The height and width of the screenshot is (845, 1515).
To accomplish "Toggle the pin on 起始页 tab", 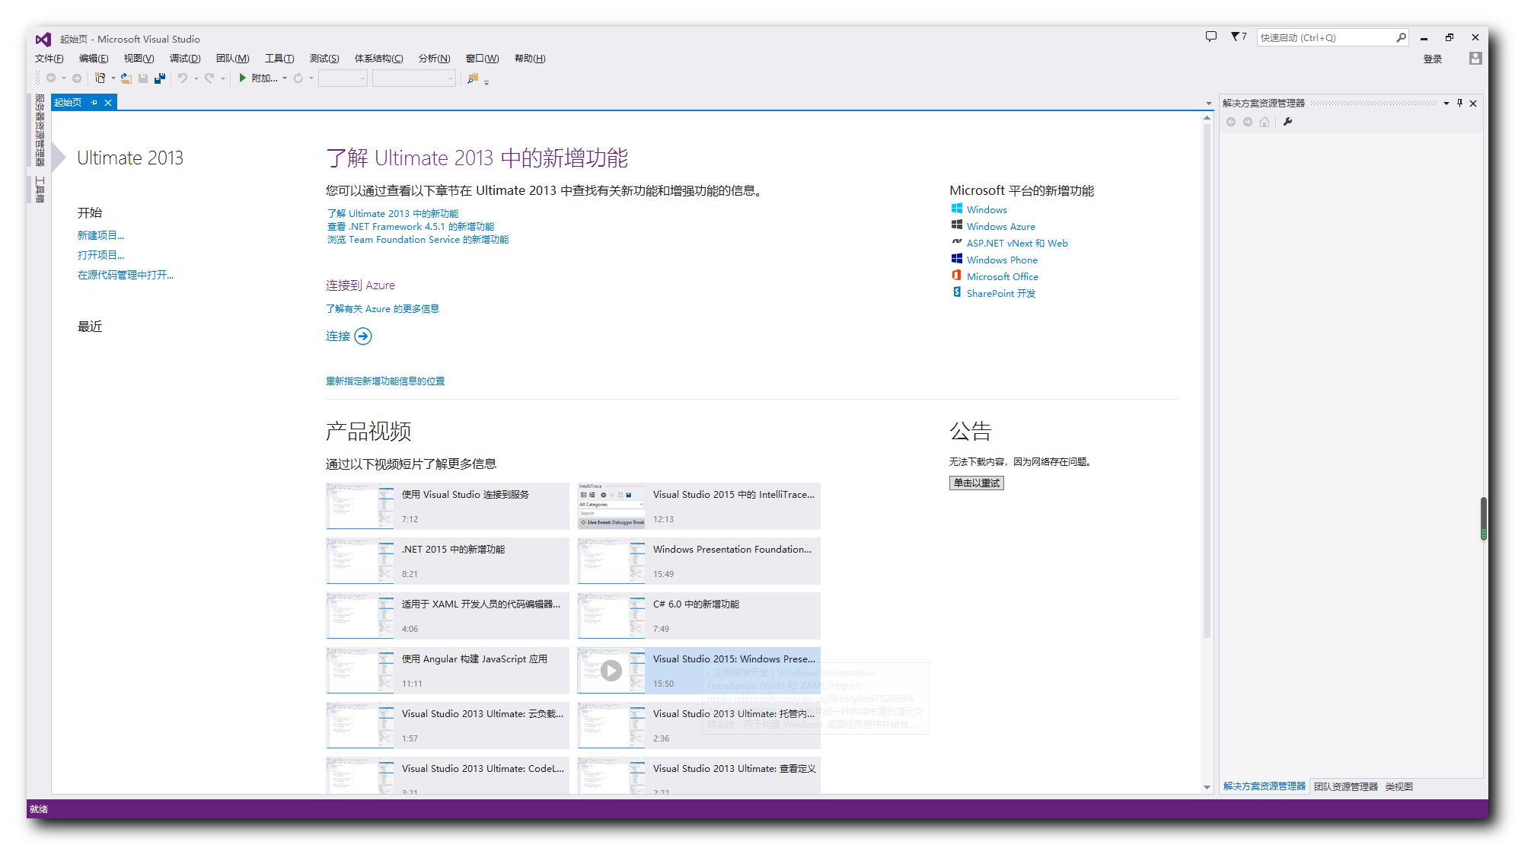I will [x=94, y=103].
